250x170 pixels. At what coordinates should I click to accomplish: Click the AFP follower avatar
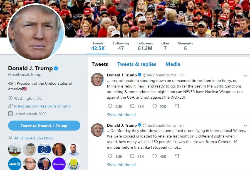tap(15, 164)
